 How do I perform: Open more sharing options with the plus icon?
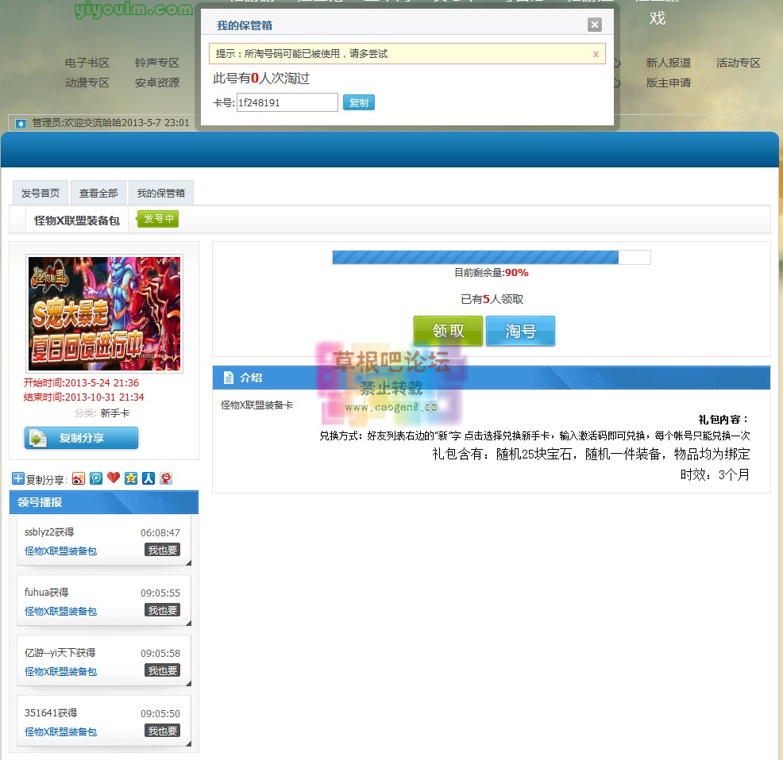[x=17, y=478]
